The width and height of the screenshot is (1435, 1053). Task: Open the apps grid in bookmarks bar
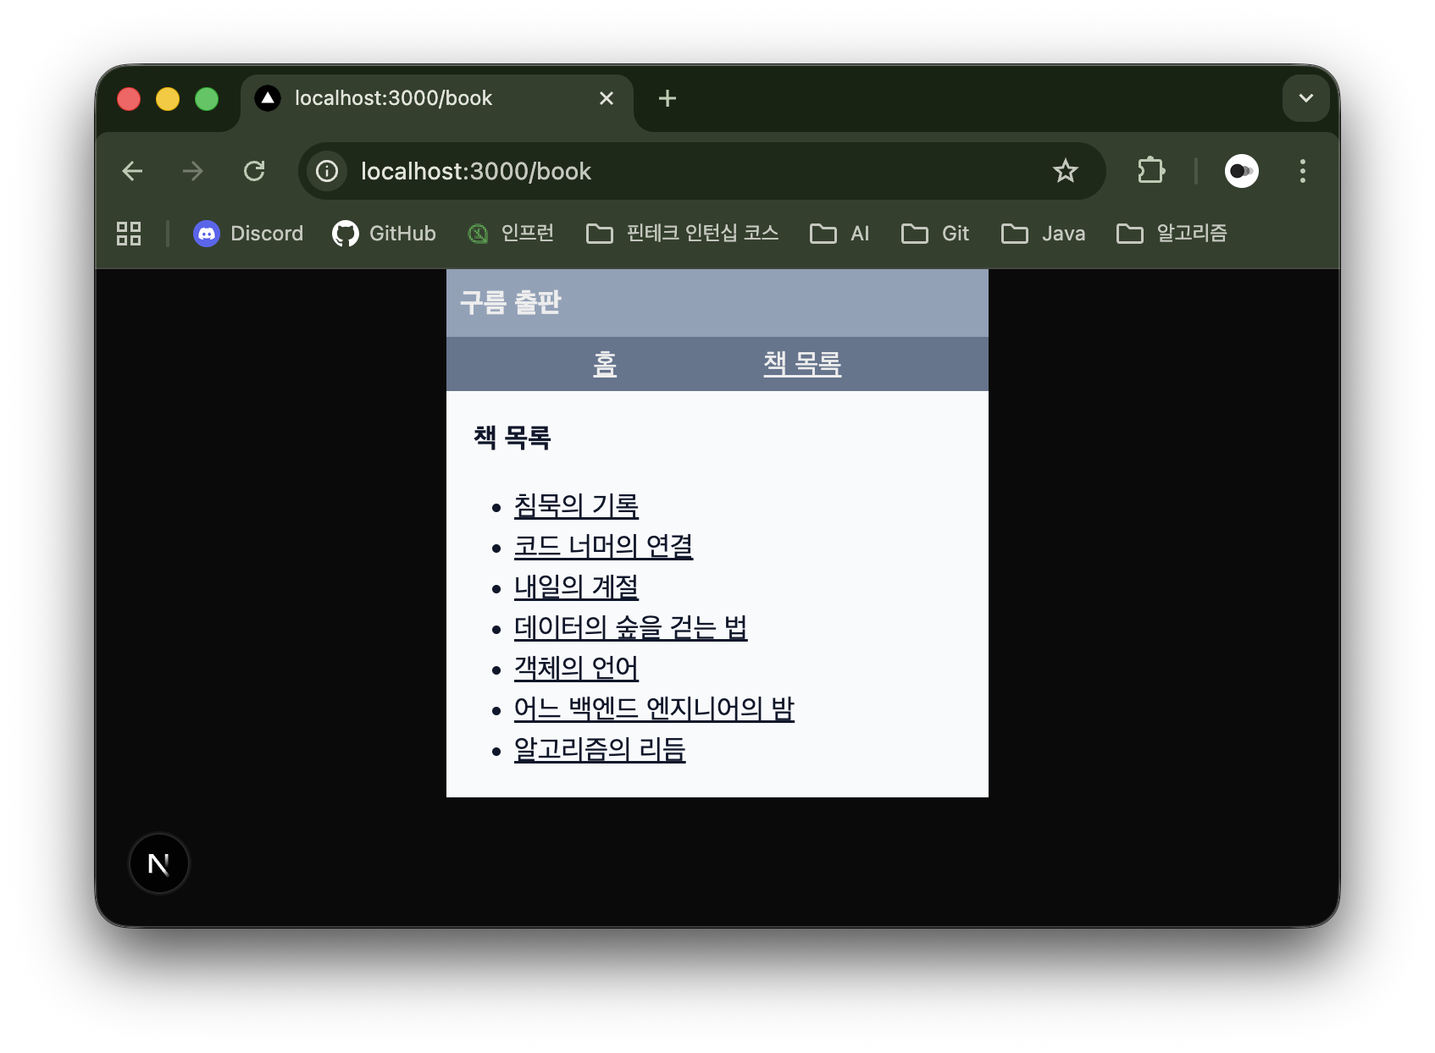[x=129, y=234]
